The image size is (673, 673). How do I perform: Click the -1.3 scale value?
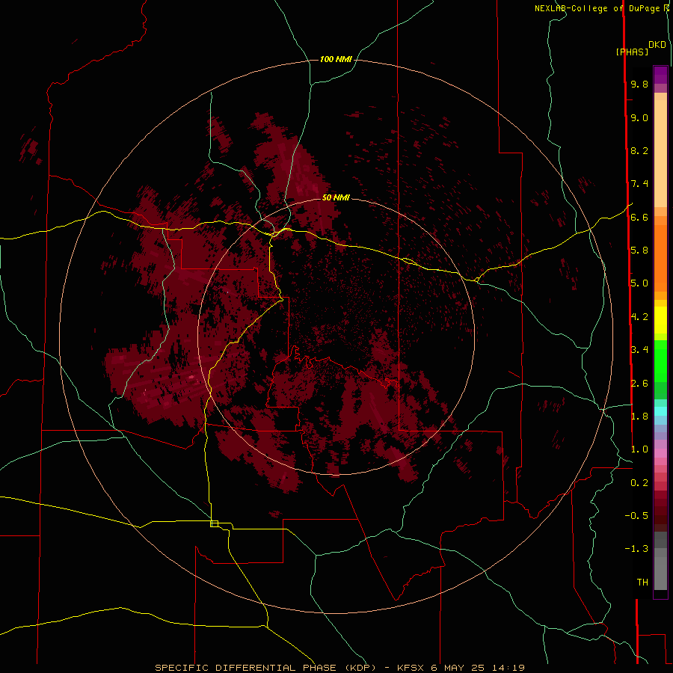coord(636,549)
